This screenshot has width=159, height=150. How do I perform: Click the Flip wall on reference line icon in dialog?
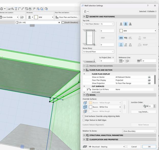coord(127,61)
